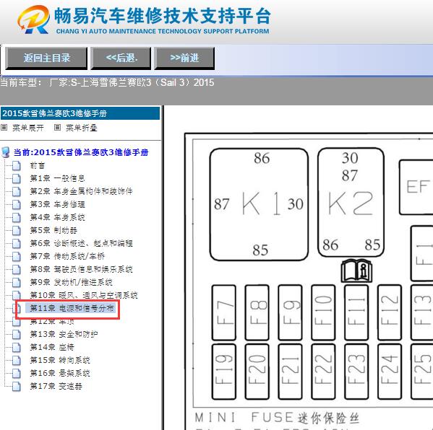The image size is (433, 430).
Task: Click the page icon next to 第4章
Action: (x=17, y=217)
